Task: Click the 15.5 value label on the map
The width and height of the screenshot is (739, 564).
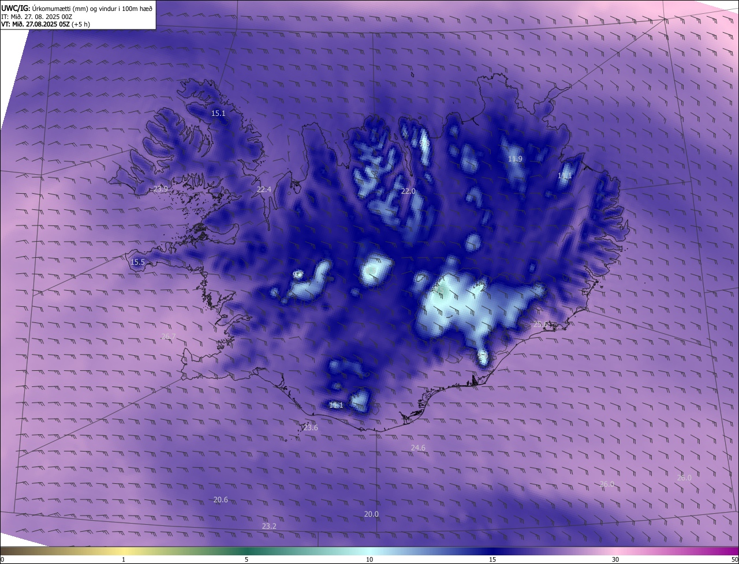Action: coord(137,262)
